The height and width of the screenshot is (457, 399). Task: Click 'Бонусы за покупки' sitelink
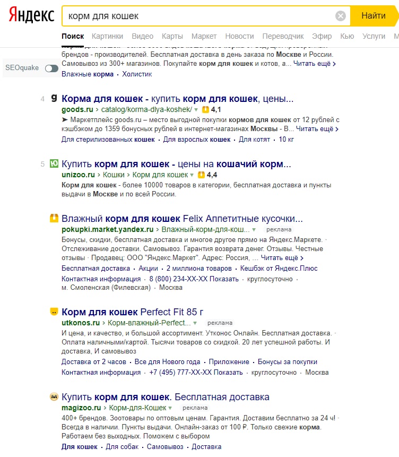(x=288, y=362)
